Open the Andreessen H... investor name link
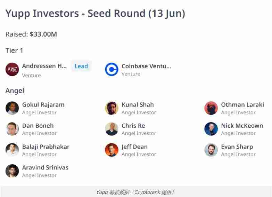The image size is (272, 197). (44, 66)
